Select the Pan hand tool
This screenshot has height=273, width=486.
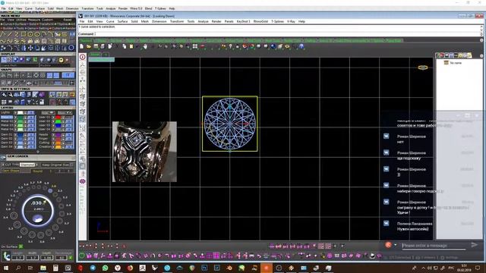[x=145, y=46]
